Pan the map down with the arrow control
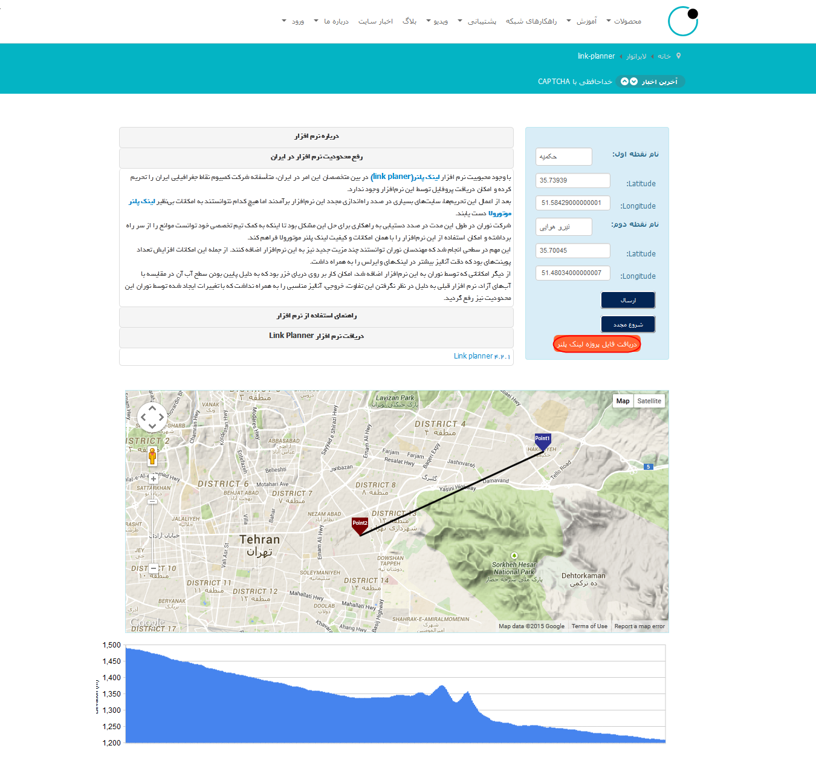The height and width of the screenshot is (760, 816). tap(152, 426)
